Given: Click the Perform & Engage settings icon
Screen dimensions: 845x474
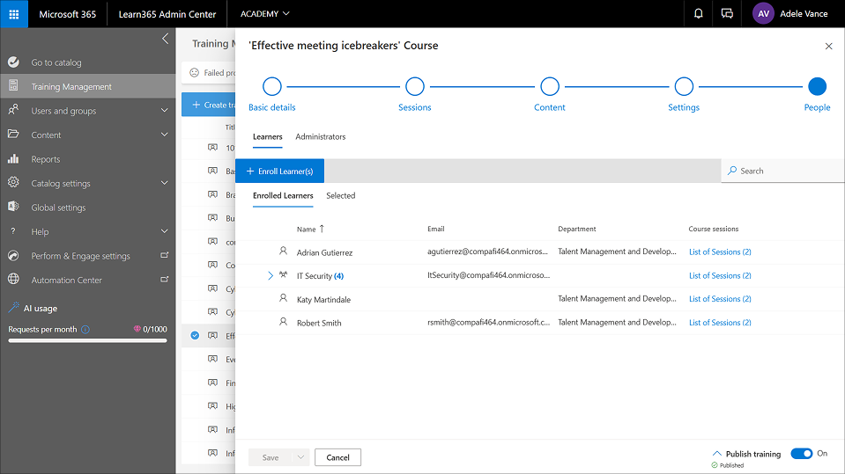Looking at the screenshot, I should [13, 256].
